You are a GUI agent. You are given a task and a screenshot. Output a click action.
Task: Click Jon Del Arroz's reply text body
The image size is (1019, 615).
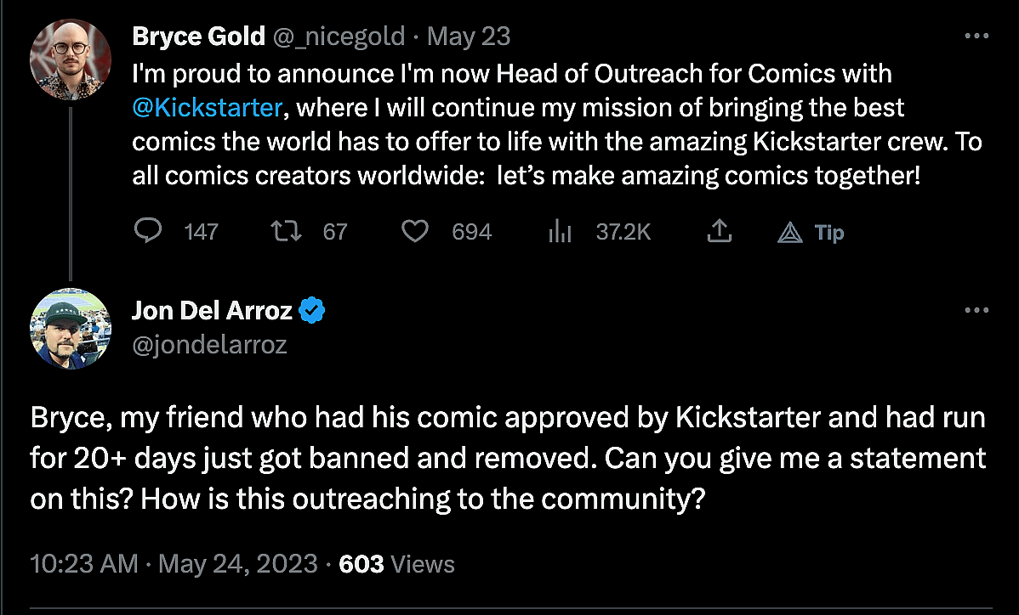[x=508, y=458]
